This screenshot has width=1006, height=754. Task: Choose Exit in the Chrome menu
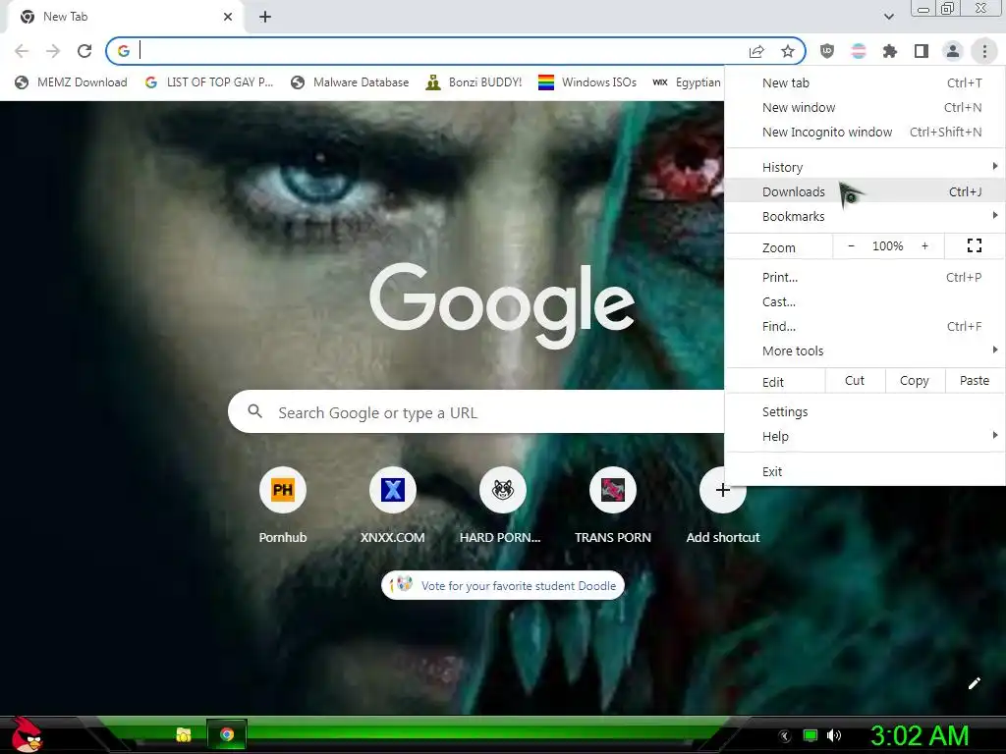point(865,471)
